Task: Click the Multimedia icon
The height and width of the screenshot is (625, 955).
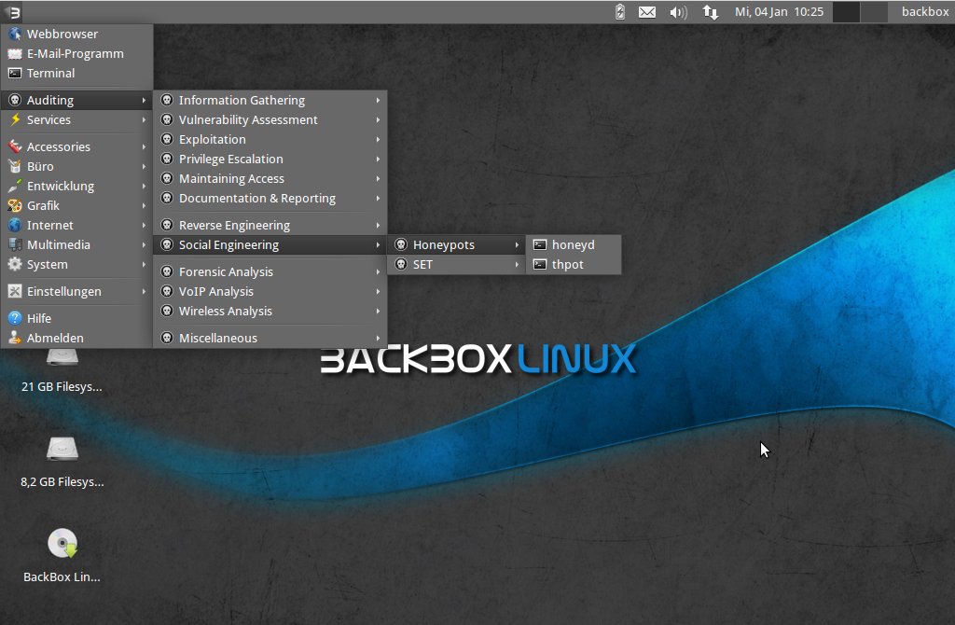Action: coord(15,245)
